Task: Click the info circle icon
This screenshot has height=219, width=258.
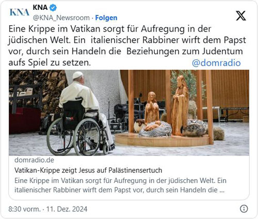Action: coord(244,209)
